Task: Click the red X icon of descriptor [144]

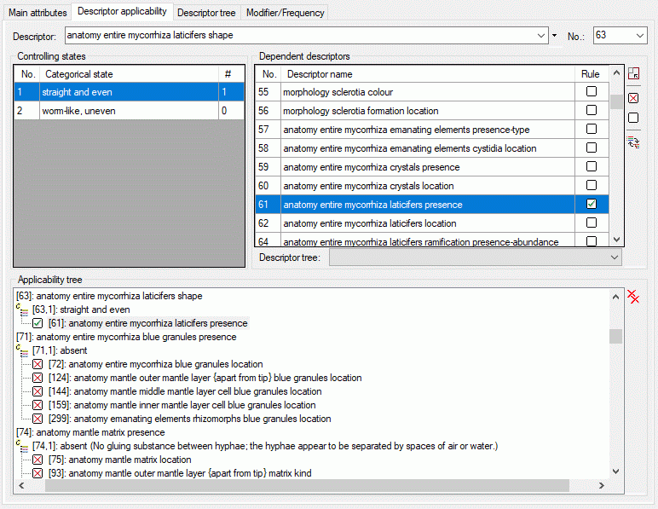Action: click(38, 391)
